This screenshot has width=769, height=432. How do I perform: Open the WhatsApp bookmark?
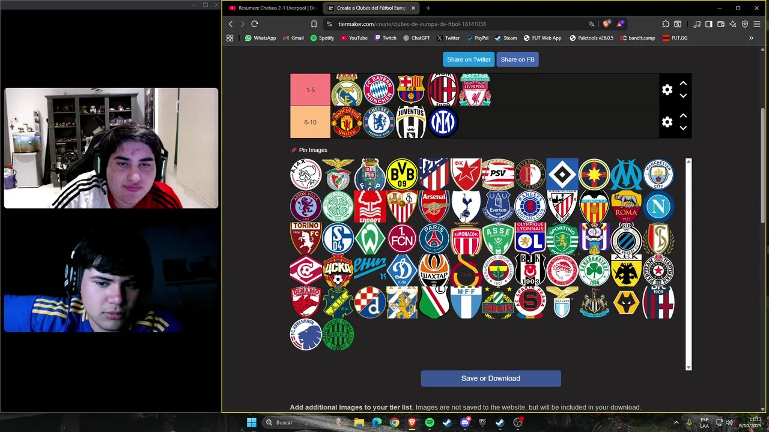pyautogui.click(x=260, y=38)
